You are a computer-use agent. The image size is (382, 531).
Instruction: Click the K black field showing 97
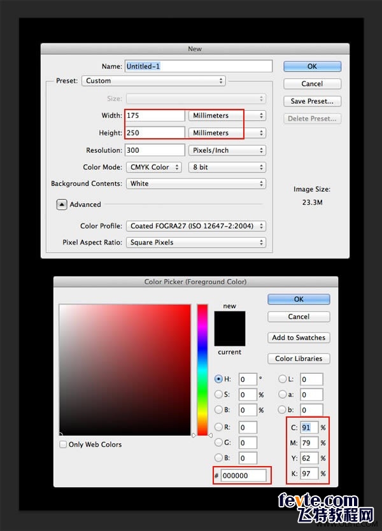click(x=309, y=474)
